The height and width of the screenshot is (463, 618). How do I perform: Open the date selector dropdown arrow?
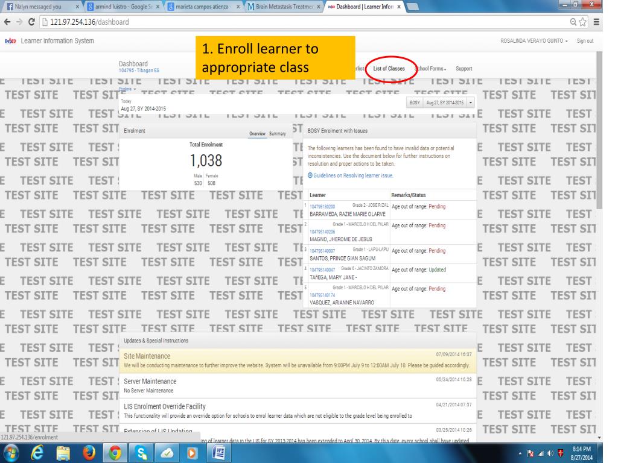coord(470,102)
